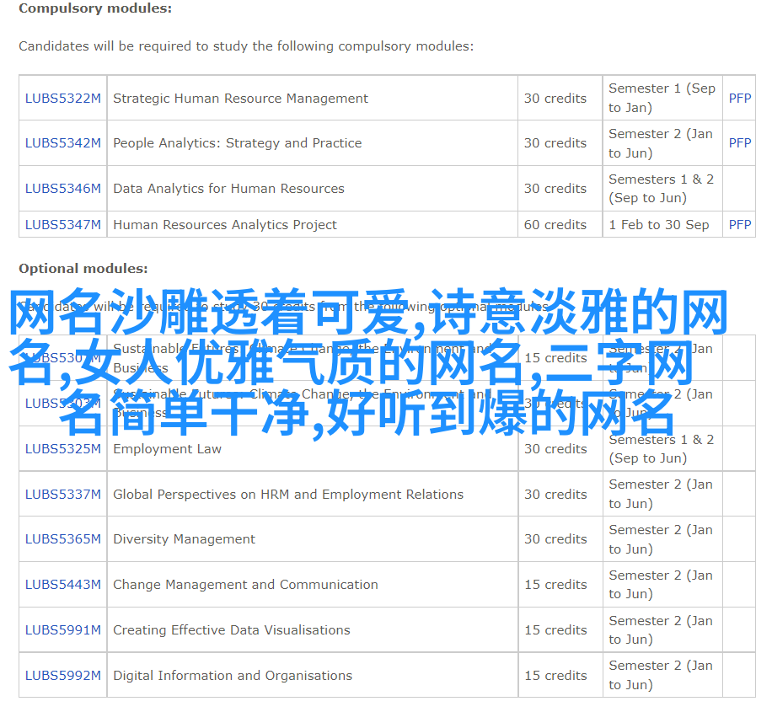
Task: Click semester cell in People Analytics row
Action: pyautogui.click(x=661, y=143)
